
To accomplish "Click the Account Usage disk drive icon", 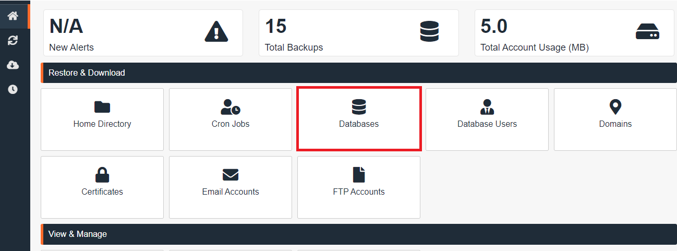I will tap(647, 32).
